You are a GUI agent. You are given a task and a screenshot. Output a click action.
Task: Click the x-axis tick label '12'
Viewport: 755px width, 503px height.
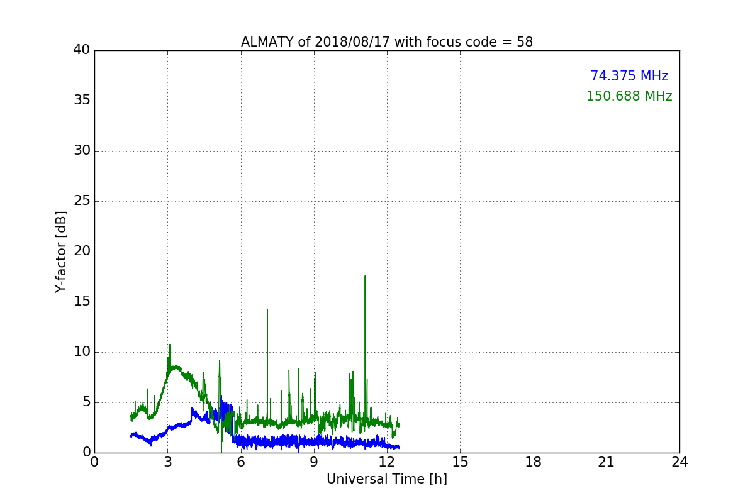coord(387,462)
